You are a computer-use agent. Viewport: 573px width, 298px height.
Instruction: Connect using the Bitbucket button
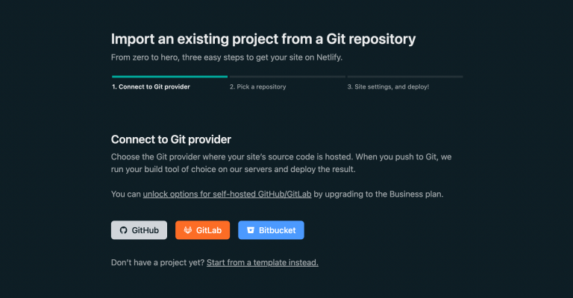(x=271, y=230)
